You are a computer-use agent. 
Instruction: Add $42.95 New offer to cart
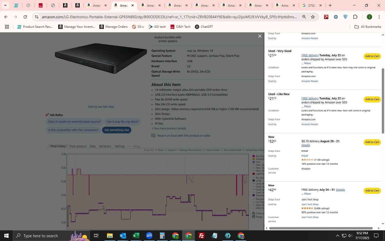coord(372,191)
